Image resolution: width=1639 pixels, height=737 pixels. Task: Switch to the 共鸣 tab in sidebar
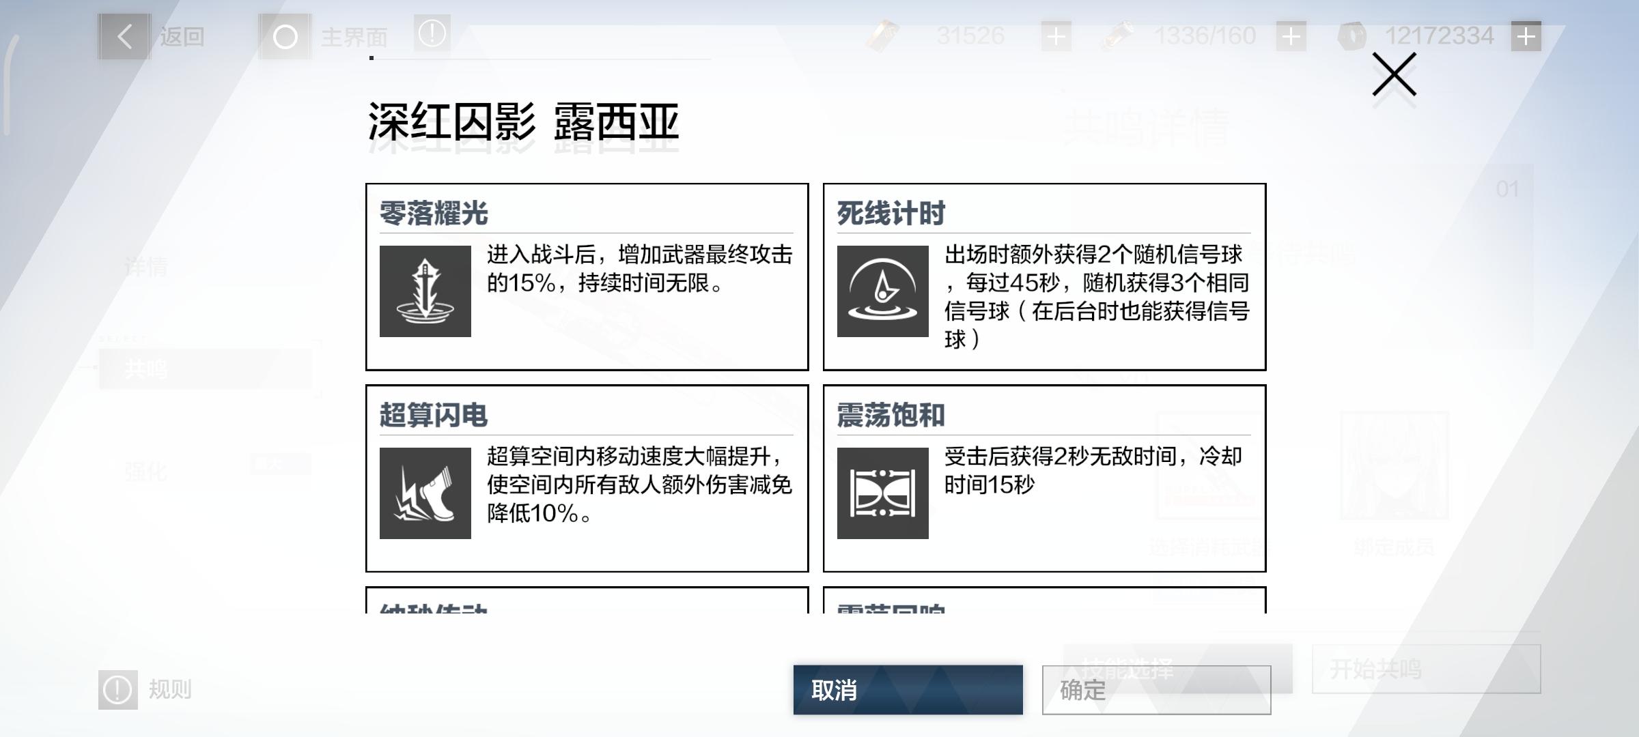click(x=206, y=369)
